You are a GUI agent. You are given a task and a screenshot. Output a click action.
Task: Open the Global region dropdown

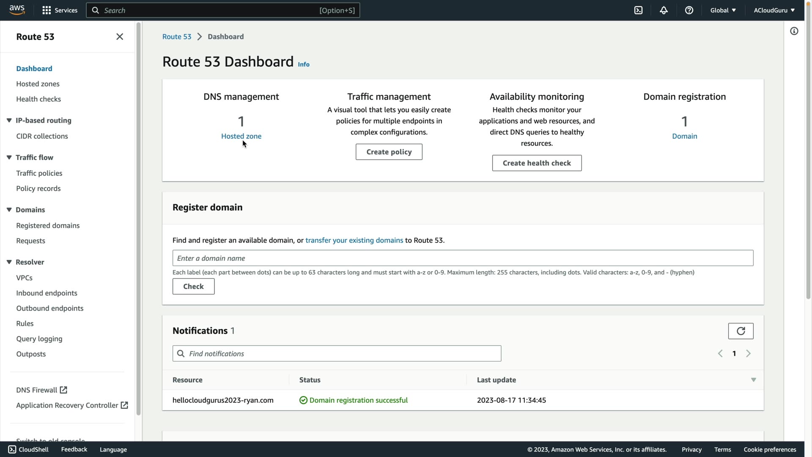point(723,10)
